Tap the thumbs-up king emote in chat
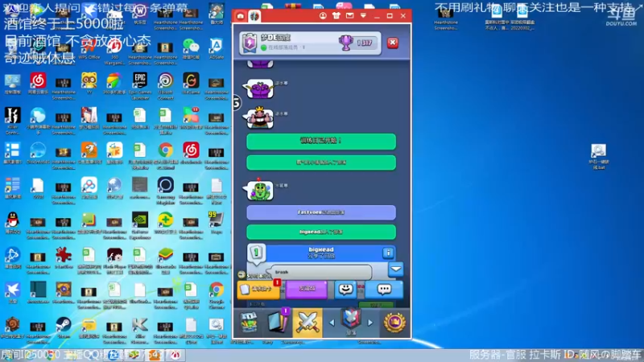 [260, 118]
